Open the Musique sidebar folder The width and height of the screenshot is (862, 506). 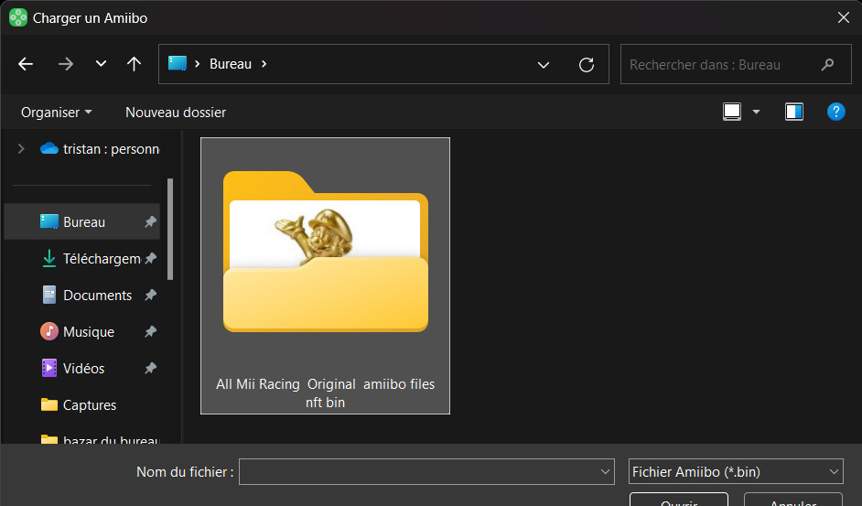pos(88,332)
